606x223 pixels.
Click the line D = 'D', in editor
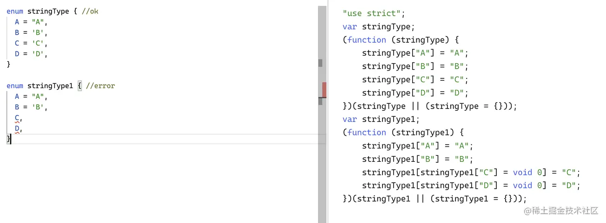pos(31,54)
